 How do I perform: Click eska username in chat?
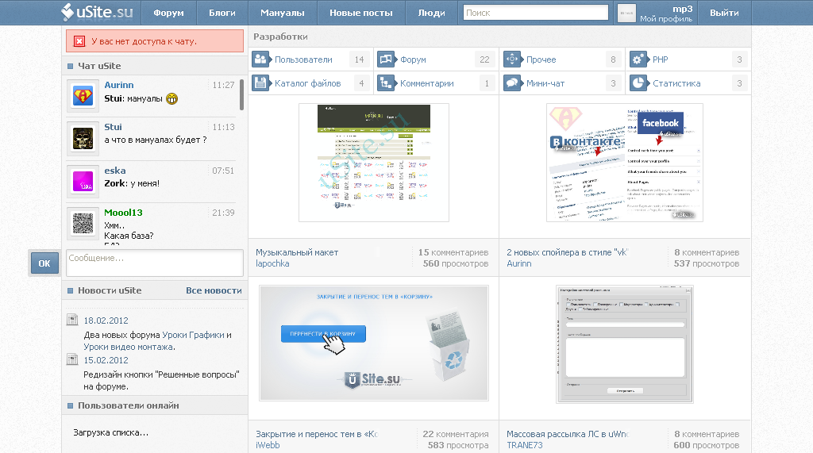pyautogui.click(x=114, y=171)
